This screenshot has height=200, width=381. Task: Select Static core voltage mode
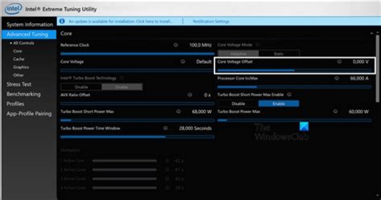pos(279,53)
